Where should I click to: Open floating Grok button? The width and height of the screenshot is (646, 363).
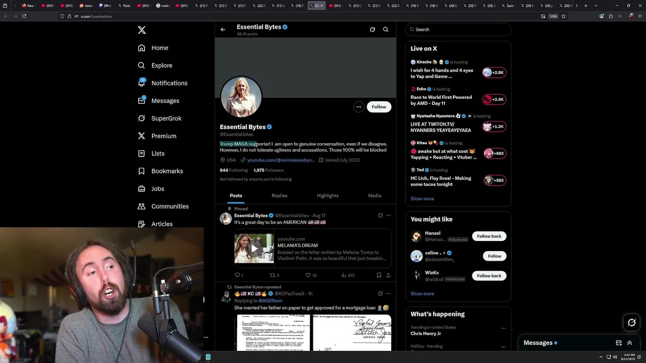[632, 323]
